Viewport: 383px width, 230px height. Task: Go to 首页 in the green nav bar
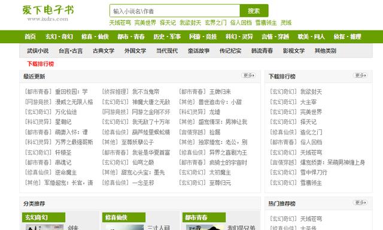pos(31,37)
